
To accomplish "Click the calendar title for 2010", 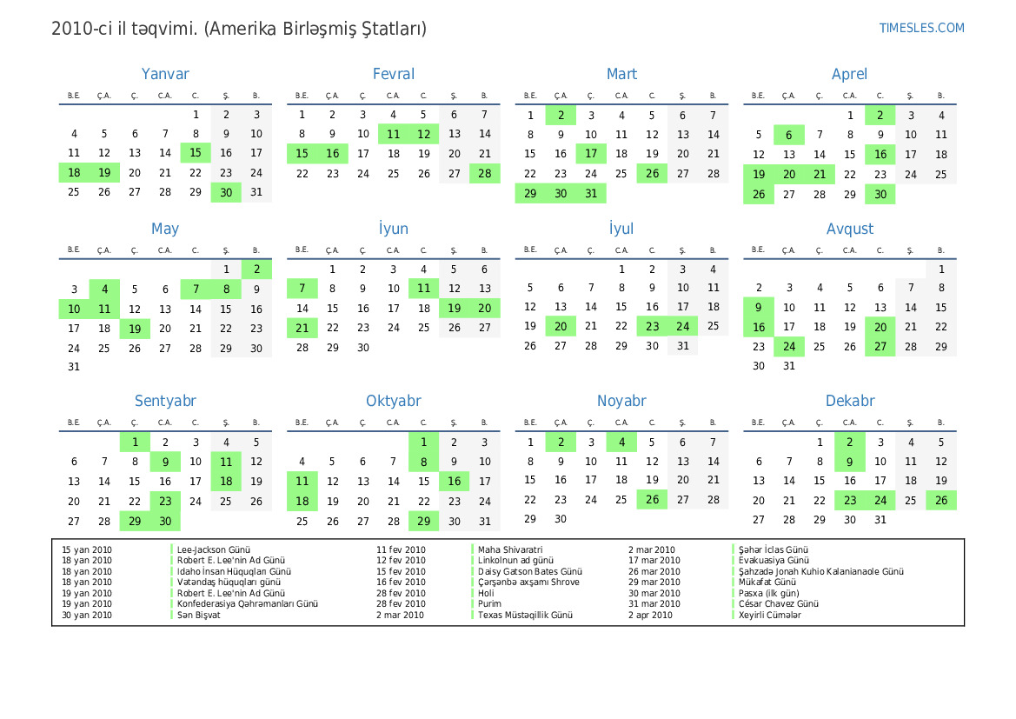I will (x=239, y=29).
